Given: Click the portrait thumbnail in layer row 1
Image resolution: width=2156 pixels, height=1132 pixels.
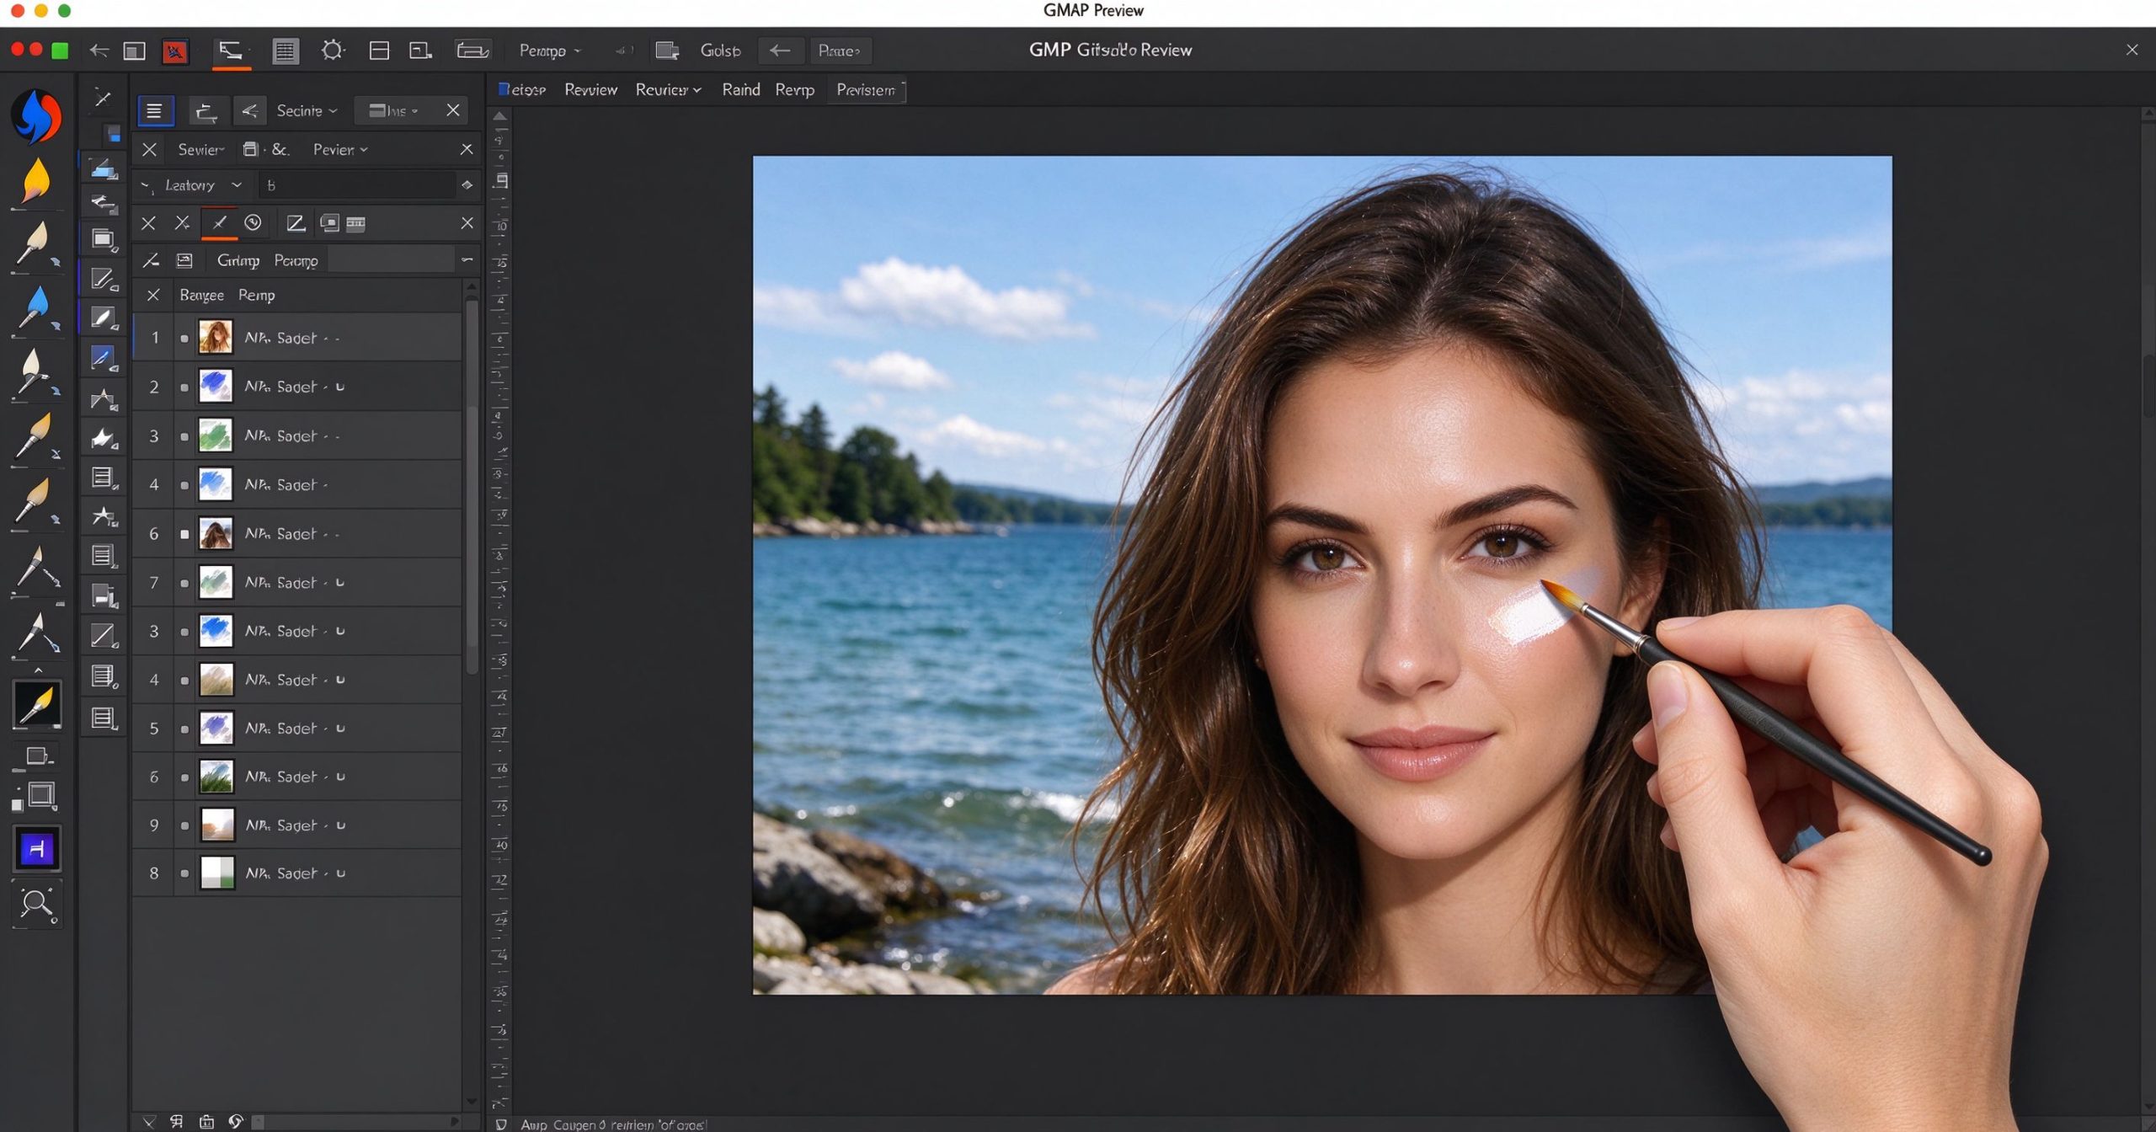Looking at the screenshot, I should tap(216, 338).
